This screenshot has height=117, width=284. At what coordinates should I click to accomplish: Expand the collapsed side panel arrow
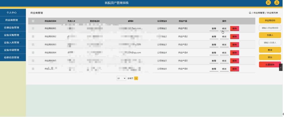[281, 67]
